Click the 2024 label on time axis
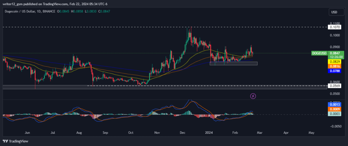 click(x=209, y=133)
